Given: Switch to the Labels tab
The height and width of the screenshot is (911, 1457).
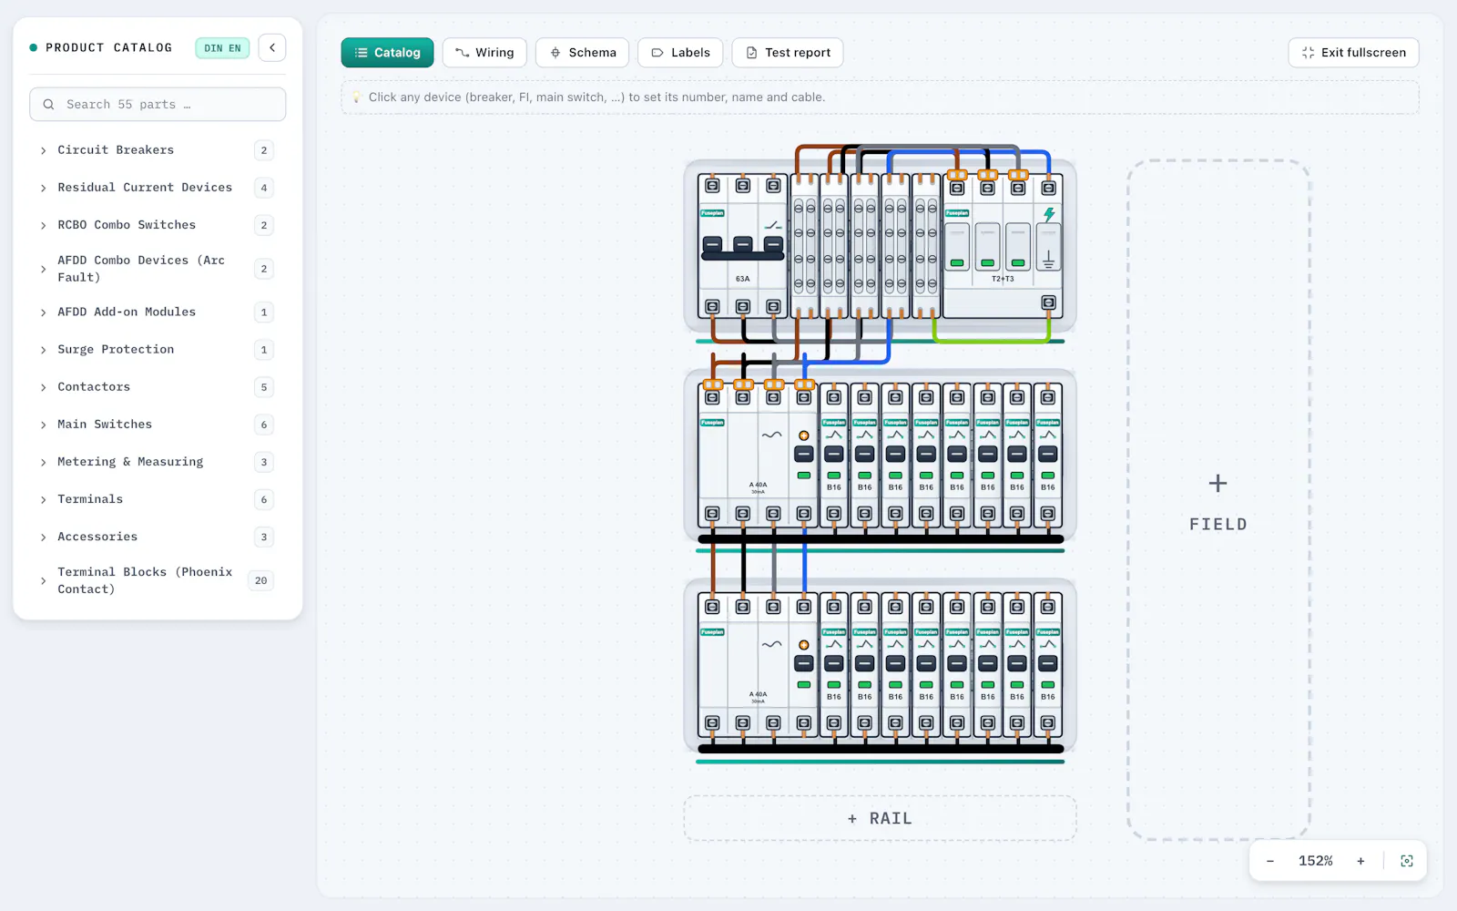Looking at the screenshot, I should [680, 53].
